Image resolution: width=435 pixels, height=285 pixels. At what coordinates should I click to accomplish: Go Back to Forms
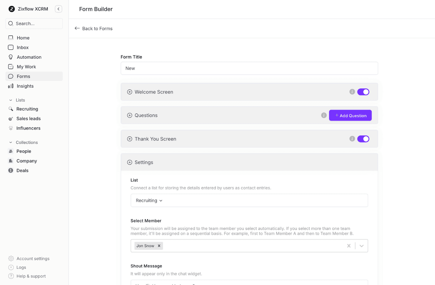[93, 28]
